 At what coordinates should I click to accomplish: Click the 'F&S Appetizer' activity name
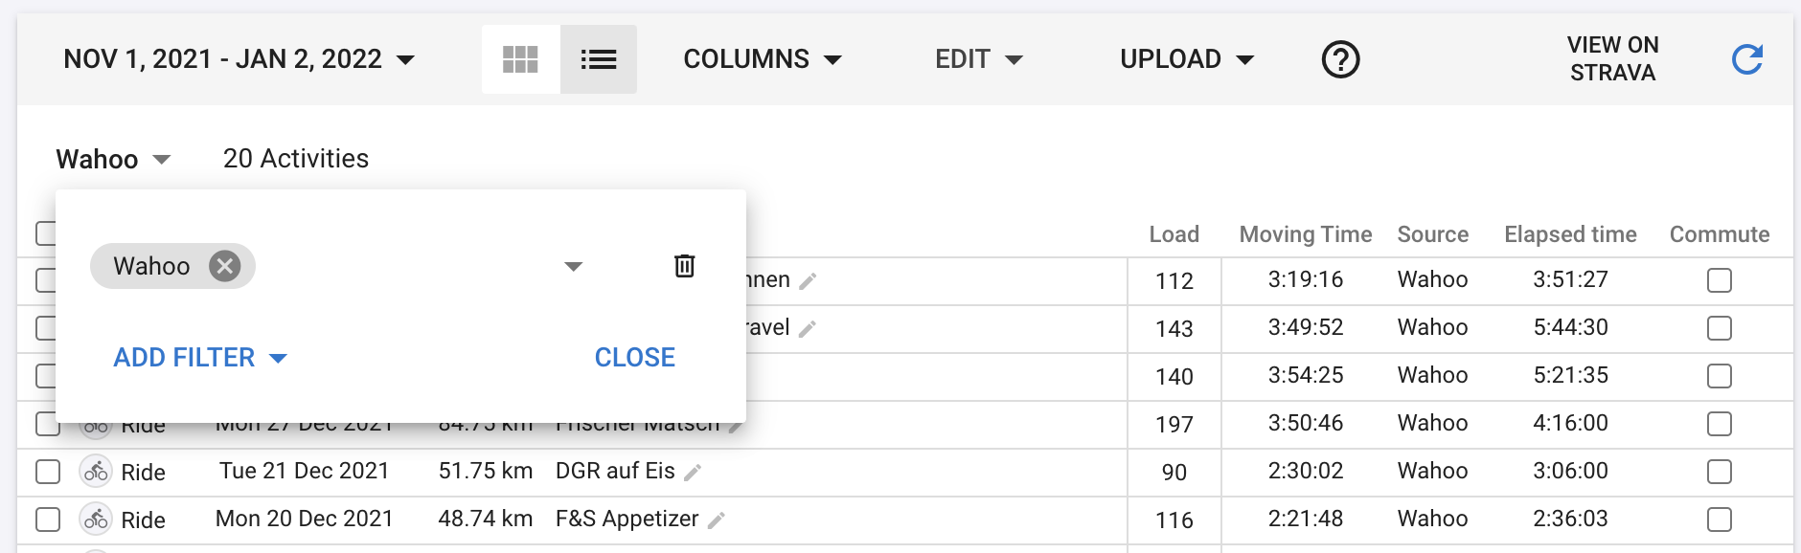coord(627,519)
